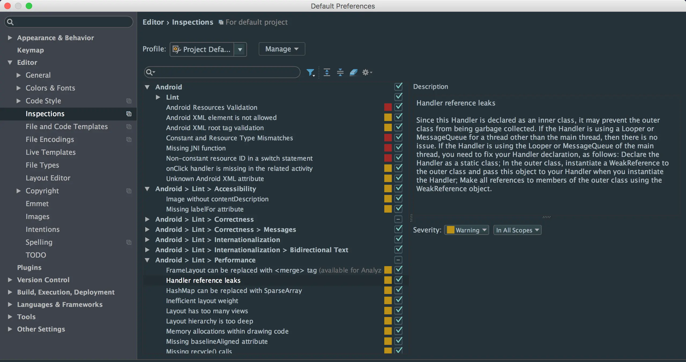The height and width of the screenshot is (362, 686).
Task: Click the red severity swatch for Android Resources Validation
Action: (388, 107)
